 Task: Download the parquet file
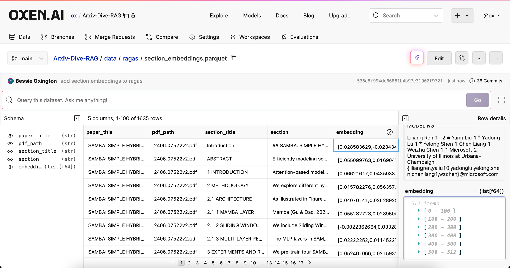pyautogui.click(x=479, y=58)
